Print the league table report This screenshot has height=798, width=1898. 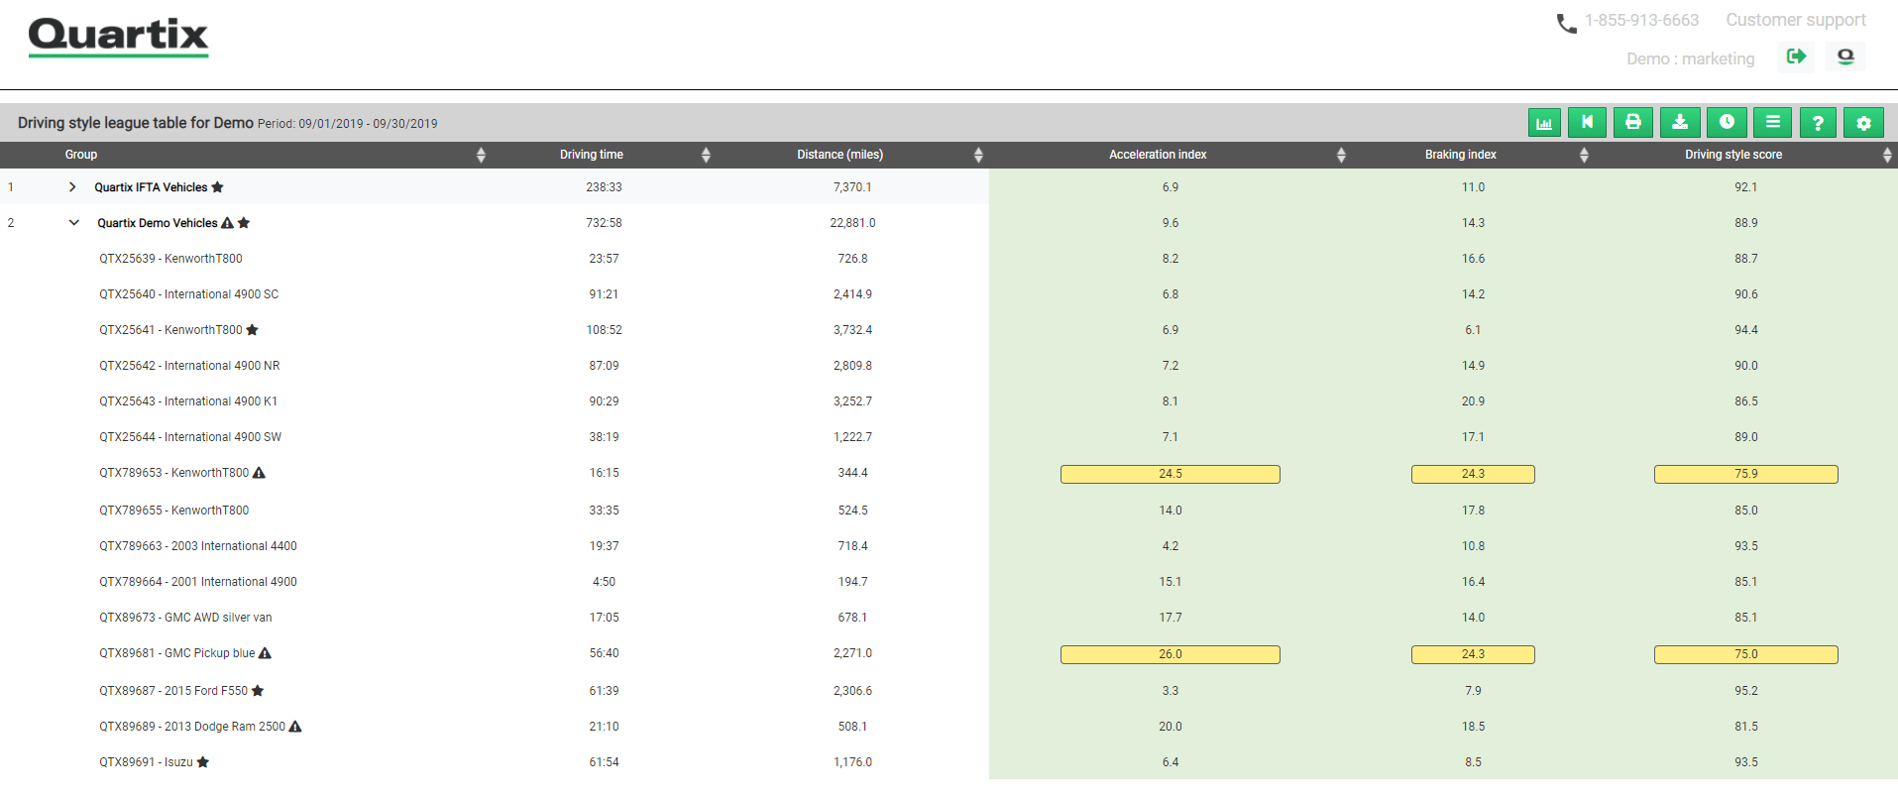pos(1633,123)
